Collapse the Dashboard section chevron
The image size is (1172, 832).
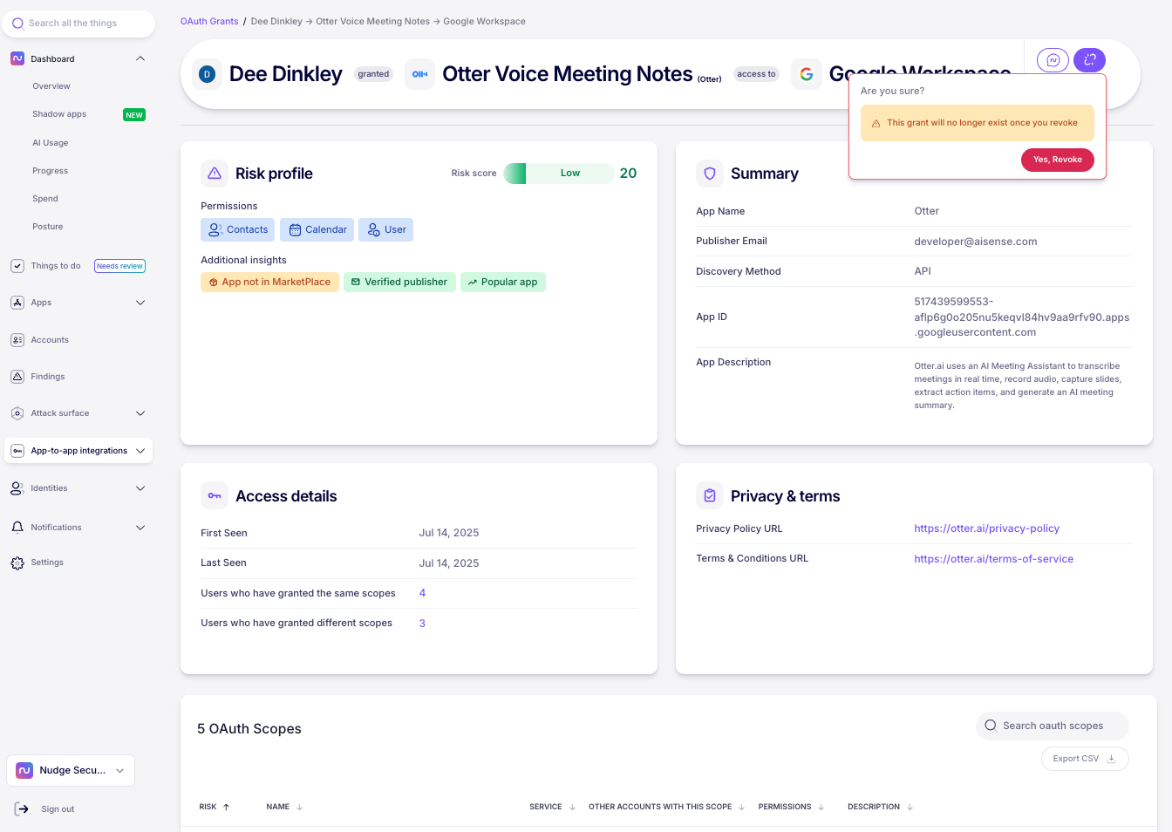(140, 58)
